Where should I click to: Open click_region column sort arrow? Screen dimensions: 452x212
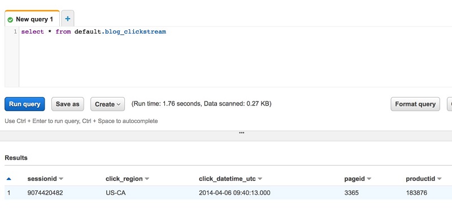click(x=147, y=179)
